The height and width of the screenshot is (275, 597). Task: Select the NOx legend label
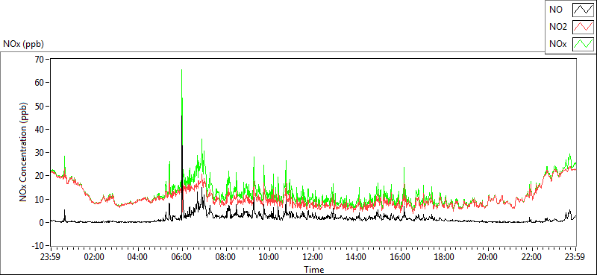(558, 44)
